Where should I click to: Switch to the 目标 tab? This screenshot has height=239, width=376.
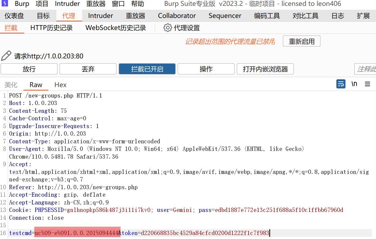(43, 16)
